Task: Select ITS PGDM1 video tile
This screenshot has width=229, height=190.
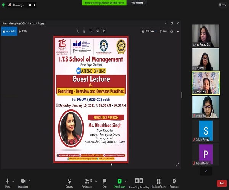Action: 206,59
